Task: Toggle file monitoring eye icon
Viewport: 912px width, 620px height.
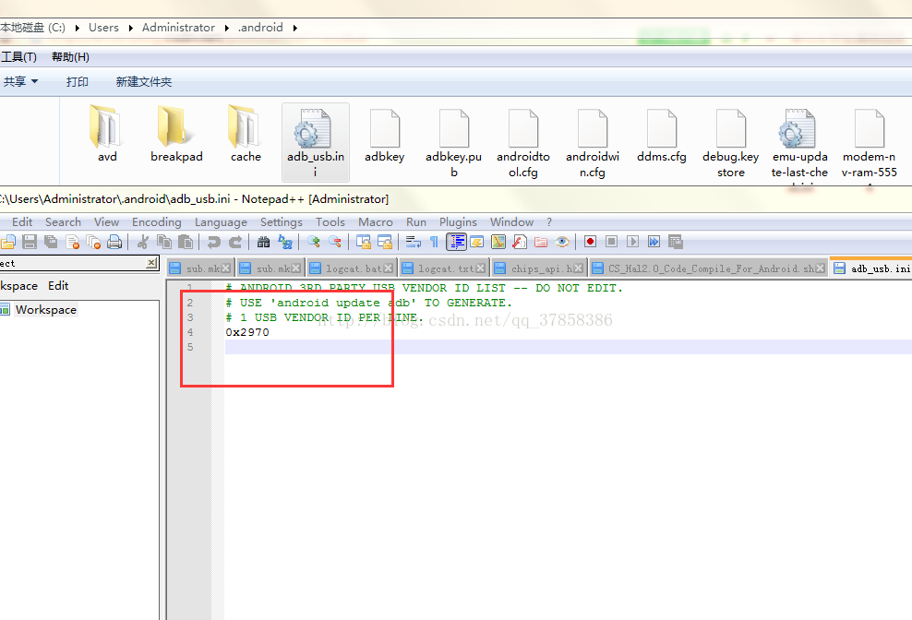Action: pyautogui.click(x=562, y=242)
